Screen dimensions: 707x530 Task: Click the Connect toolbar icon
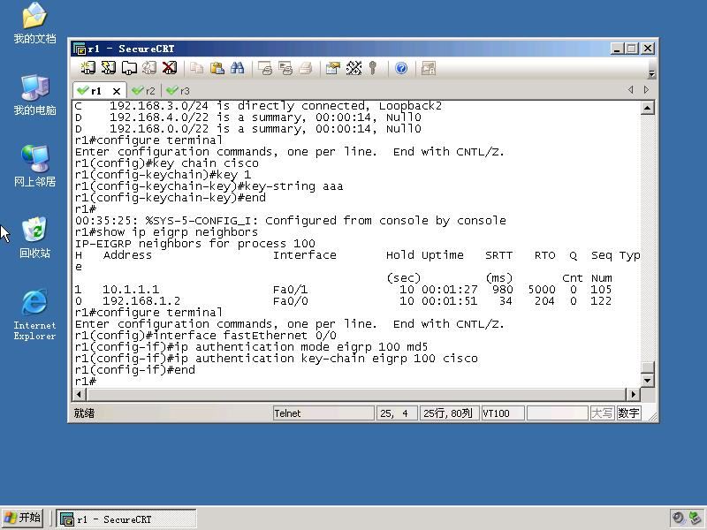pos(87,68)
